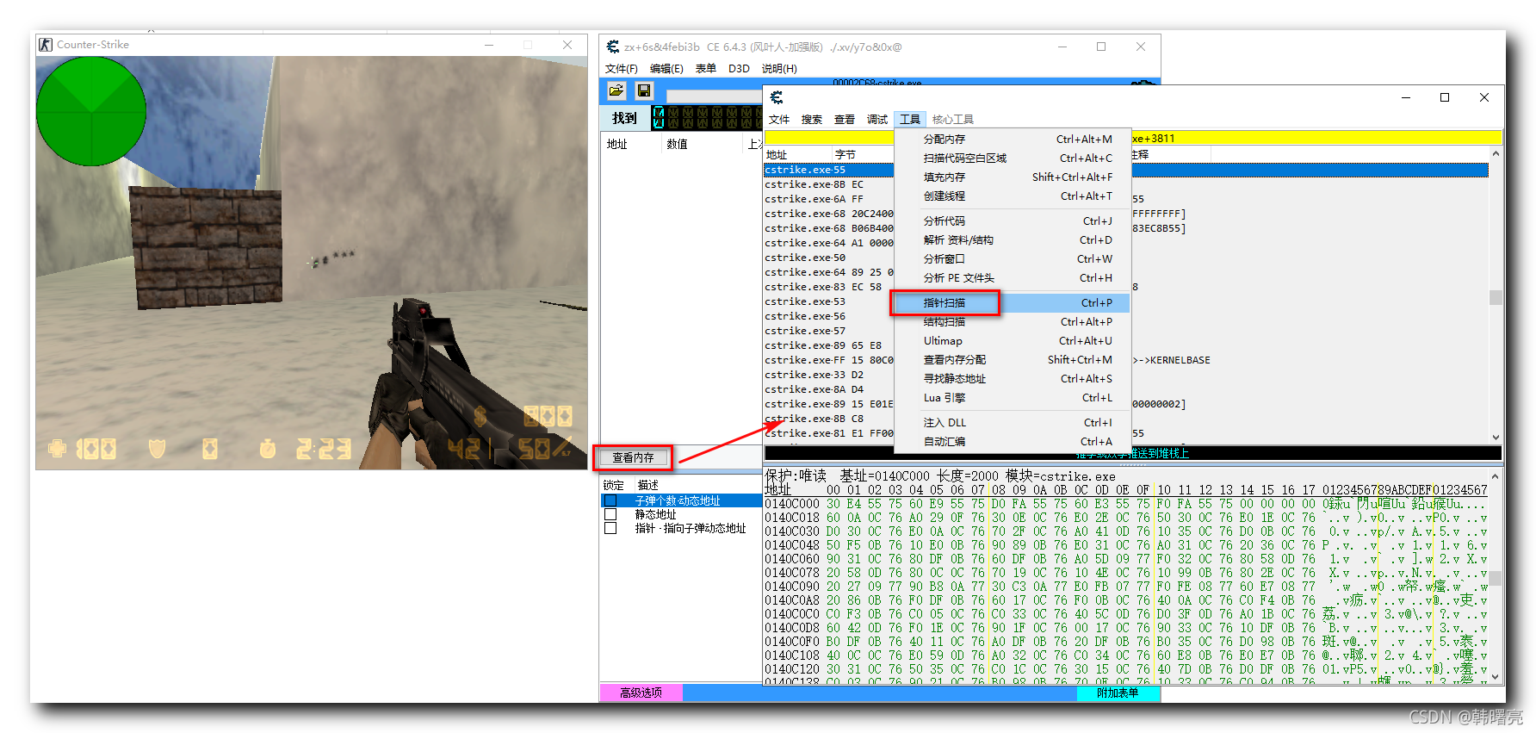The height and width of the screenshot is (733, 1536).
Task: Click the scan progress bar in Cheat Engine
Action: (714, 96)
